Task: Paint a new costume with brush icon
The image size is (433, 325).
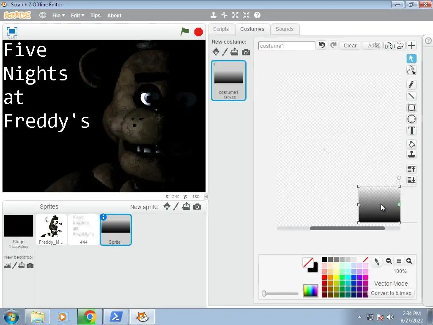Action: pyautogui.click(x=225, y=52)
